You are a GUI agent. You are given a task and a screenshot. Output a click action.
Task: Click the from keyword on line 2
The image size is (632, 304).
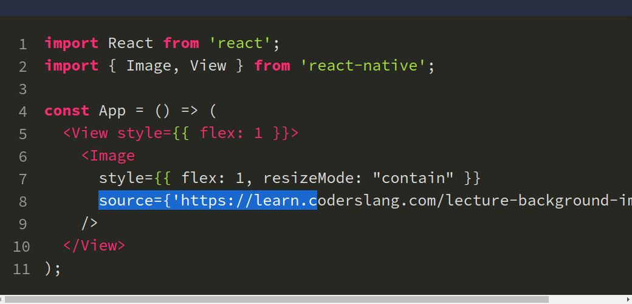(x=272, y=66)
